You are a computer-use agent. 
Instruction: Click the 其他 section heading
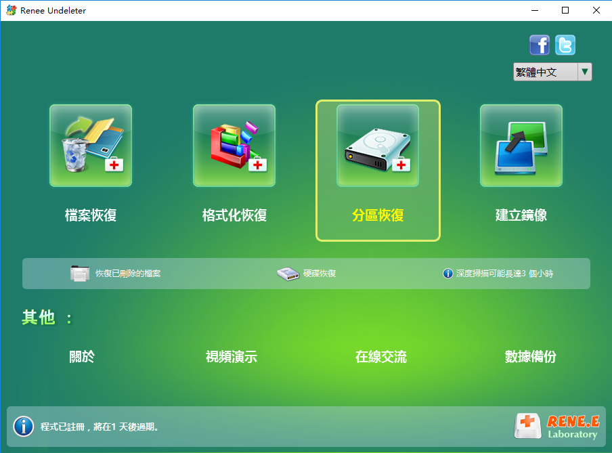coord(47,318)
